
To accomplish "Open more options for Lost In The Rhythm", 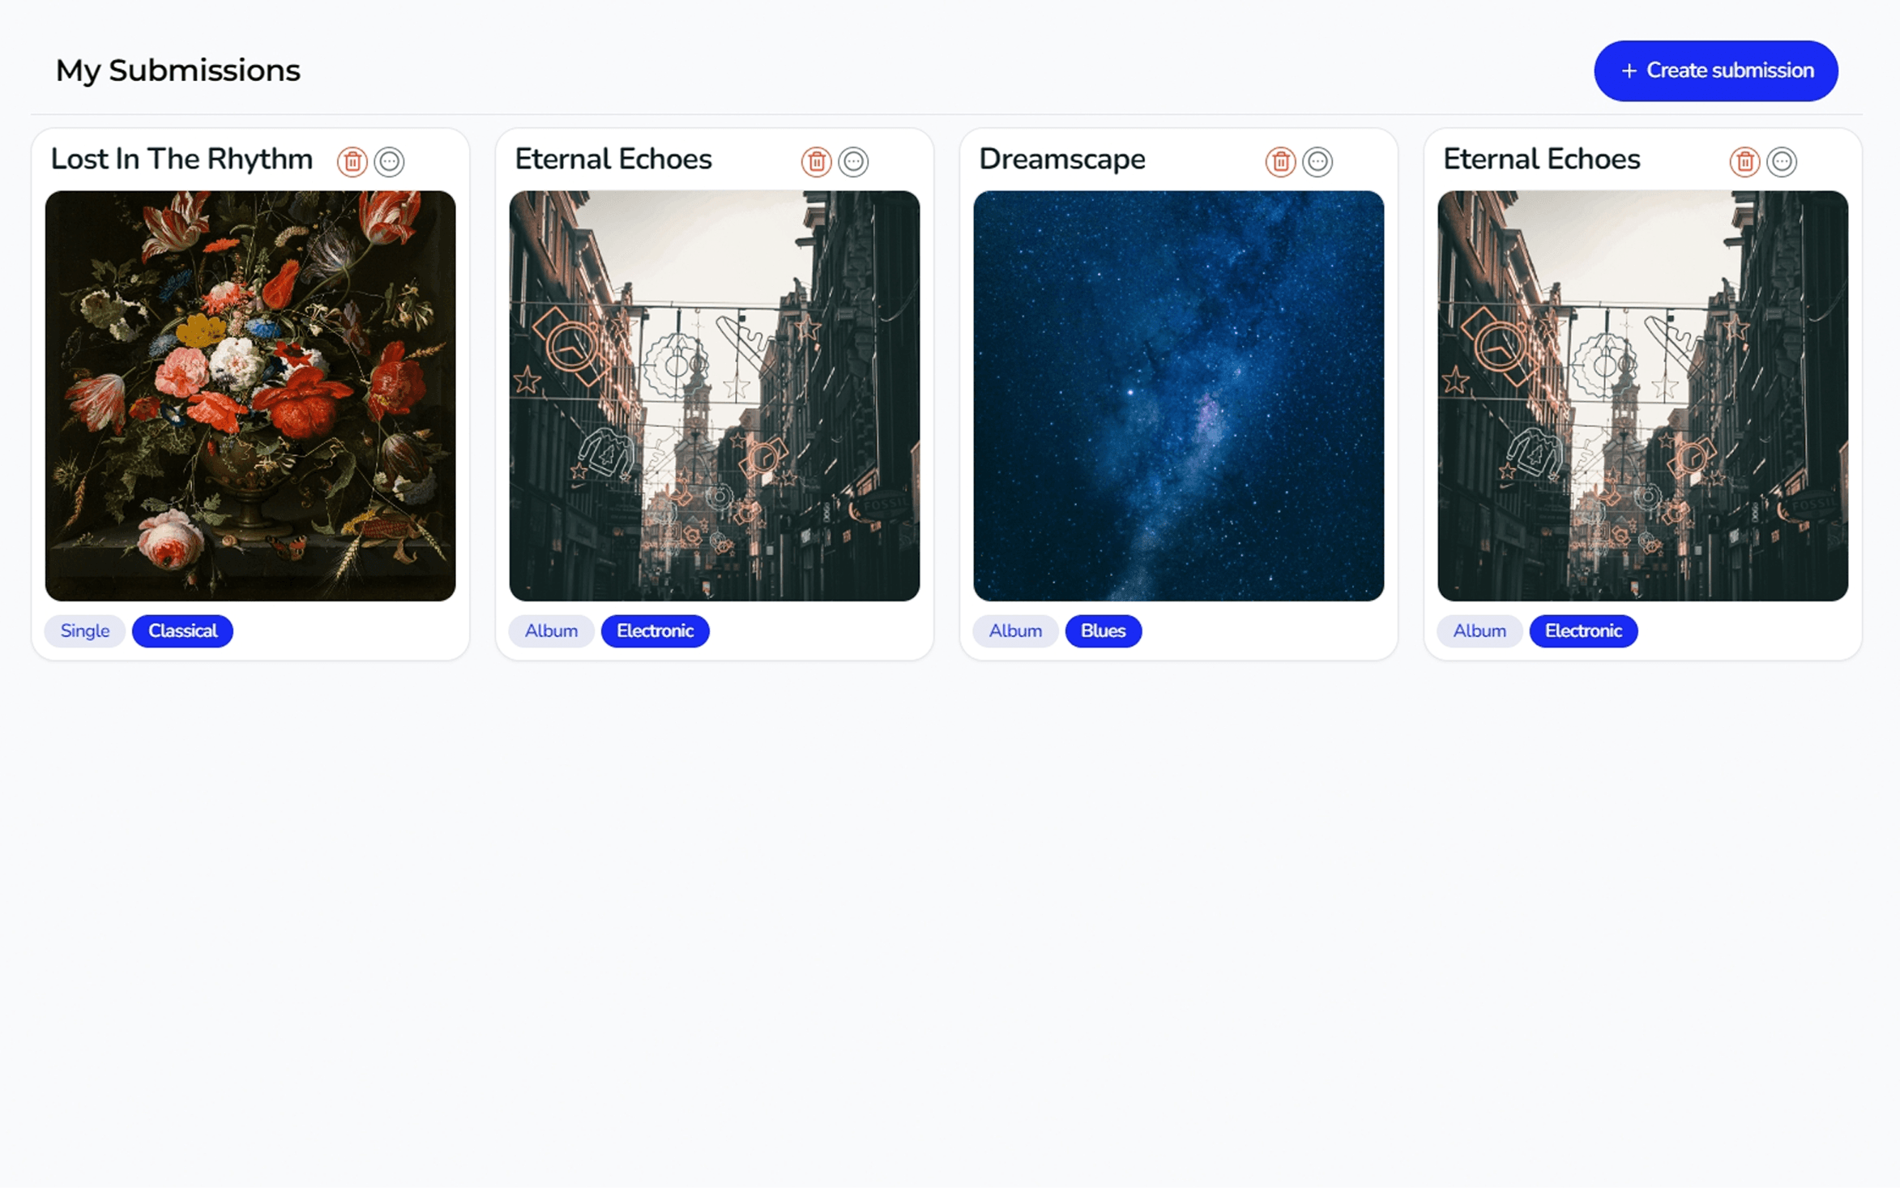I will pos(389,161).
